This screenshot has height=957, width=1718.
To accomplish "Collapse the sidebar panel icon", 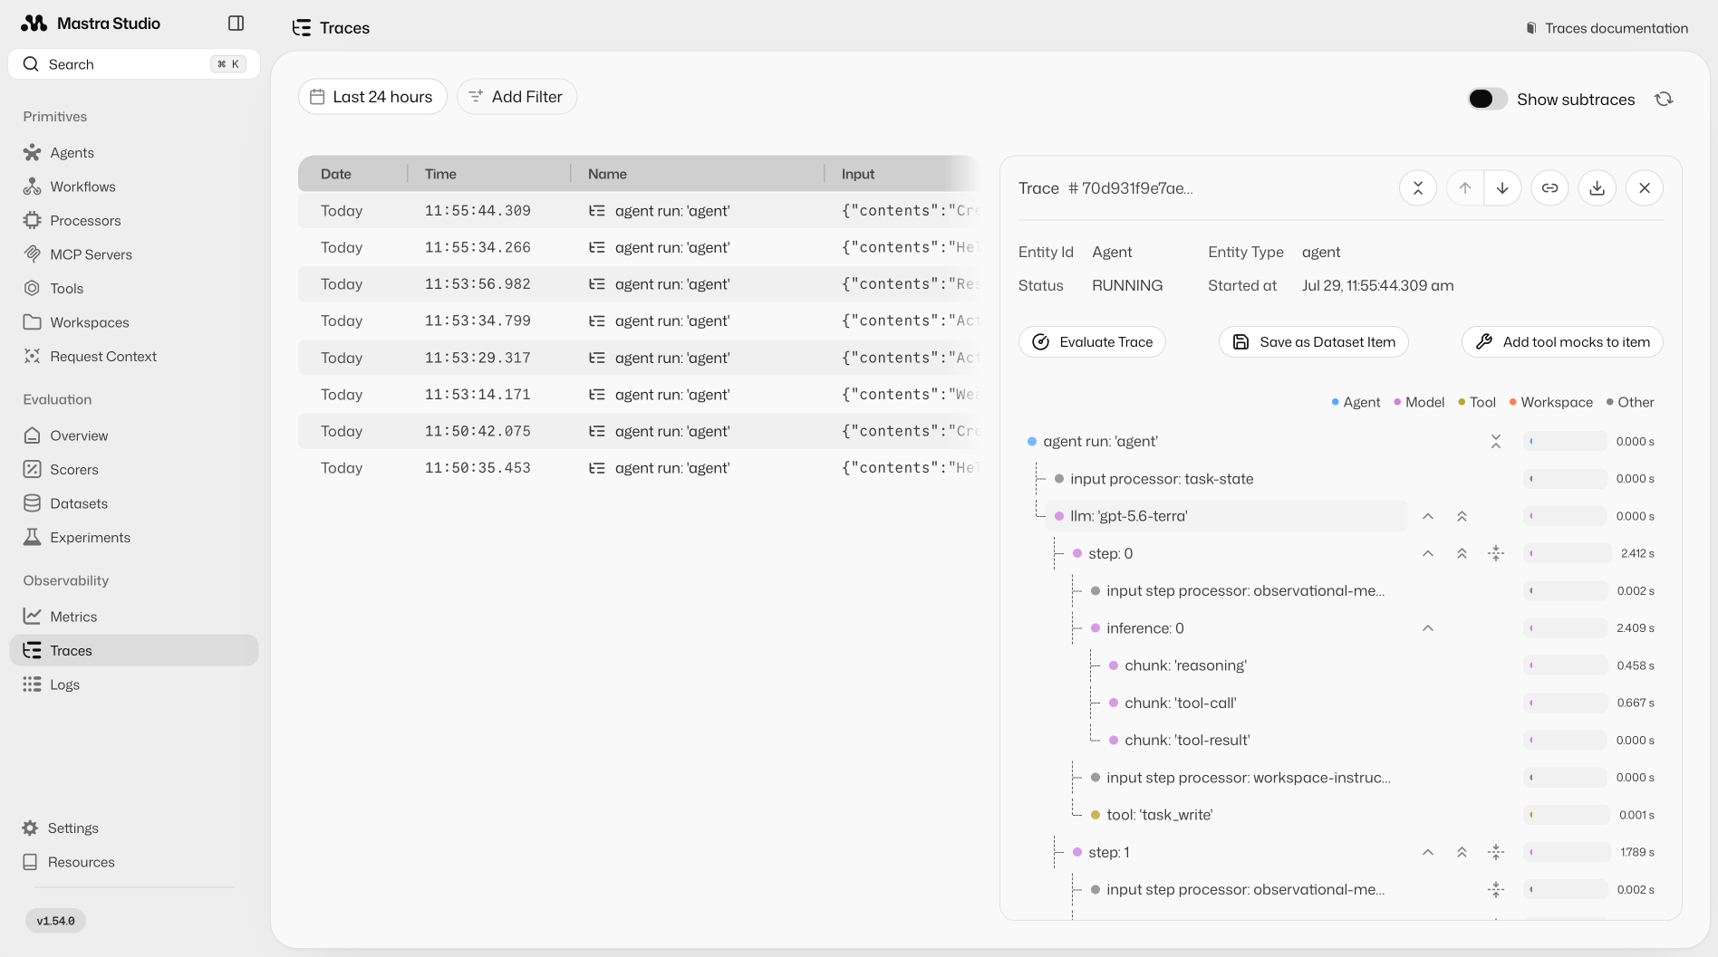I will [x=236, y=24].
